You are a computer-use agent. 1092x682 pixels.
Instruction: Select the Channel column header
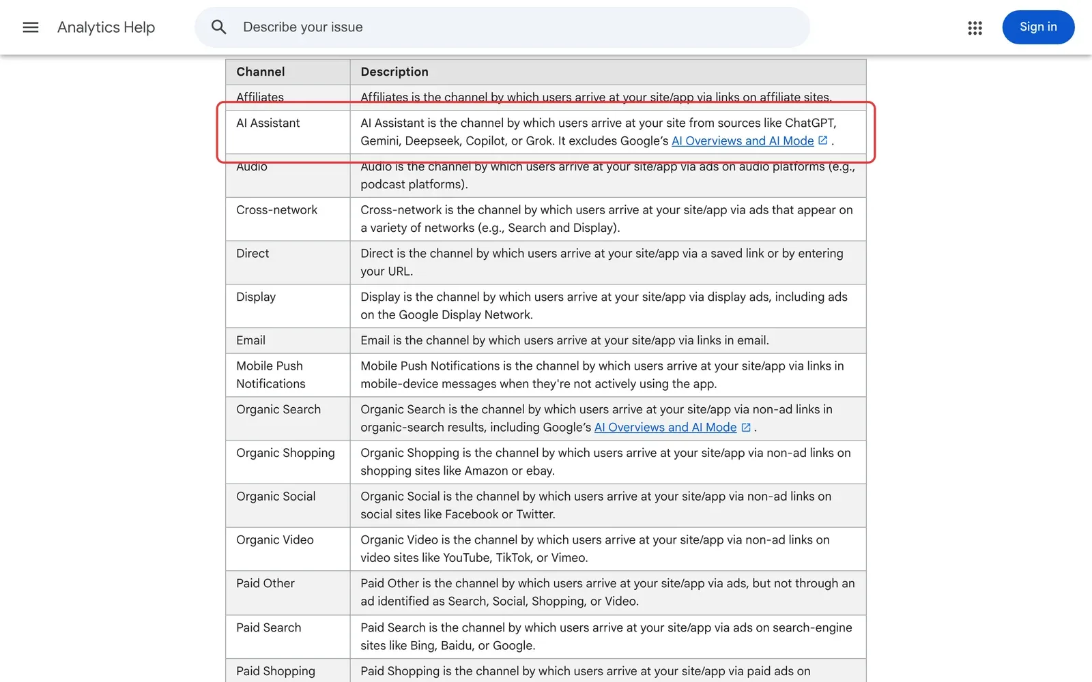(x=288, y=72)
